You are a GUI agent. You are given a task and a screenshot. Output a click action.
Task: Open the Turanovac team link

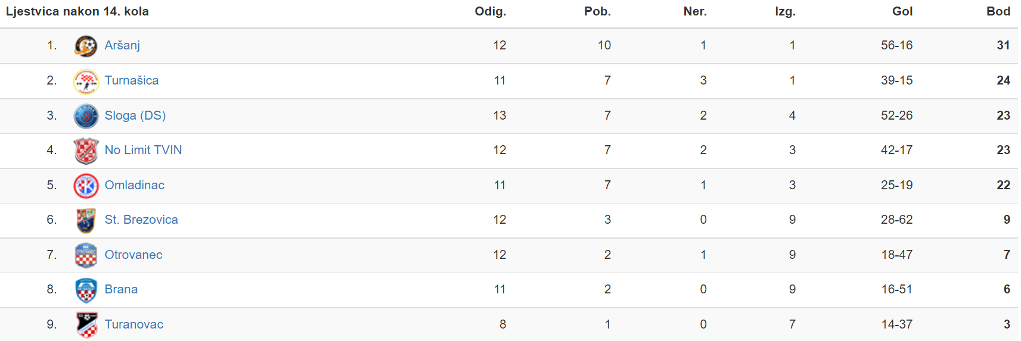(134, 324)
